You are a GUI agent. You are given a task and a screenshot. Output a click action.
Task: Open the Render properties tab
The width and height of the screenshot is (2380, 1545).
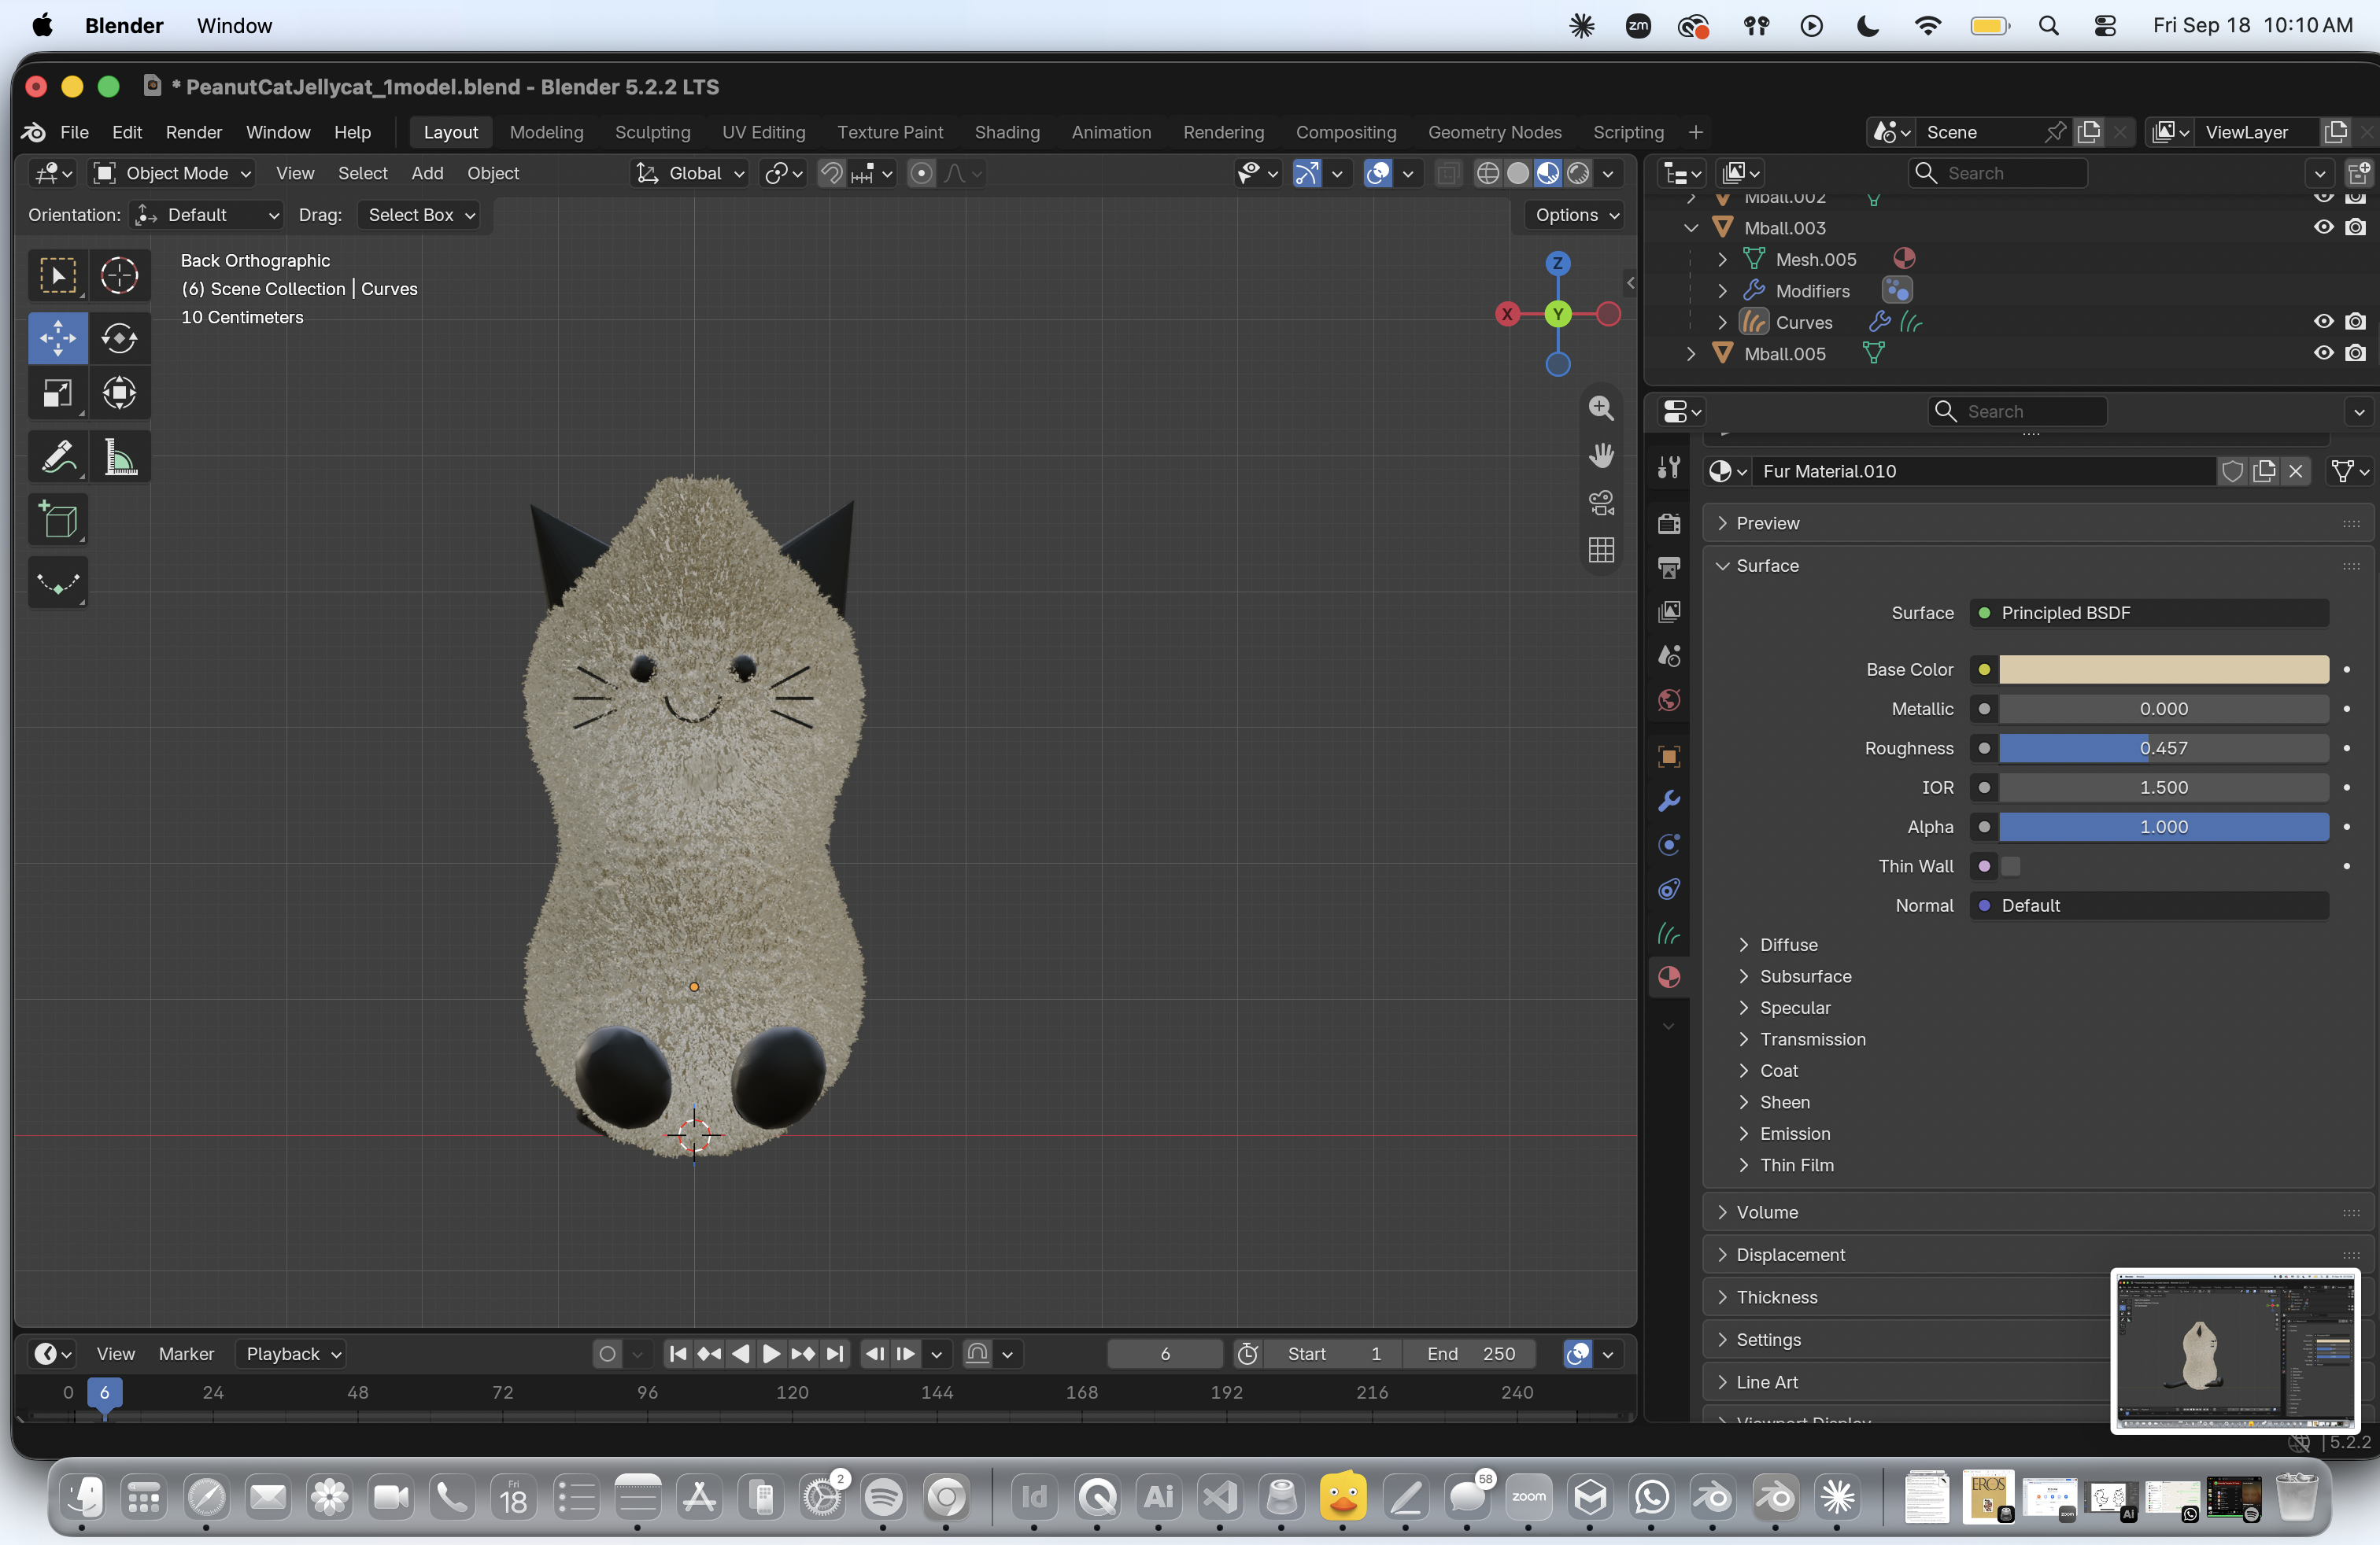point(1669,524)
